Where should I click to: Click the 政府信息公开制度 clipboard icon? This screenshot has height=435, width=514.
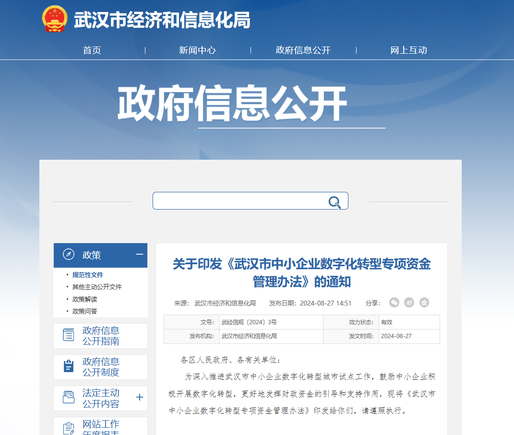tap(69, 366)
